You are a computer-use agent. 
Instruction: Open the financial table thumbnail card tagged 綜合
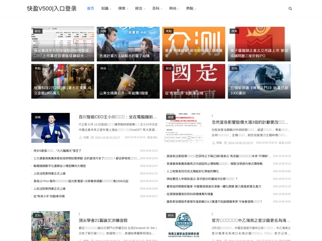coord(63,44)
